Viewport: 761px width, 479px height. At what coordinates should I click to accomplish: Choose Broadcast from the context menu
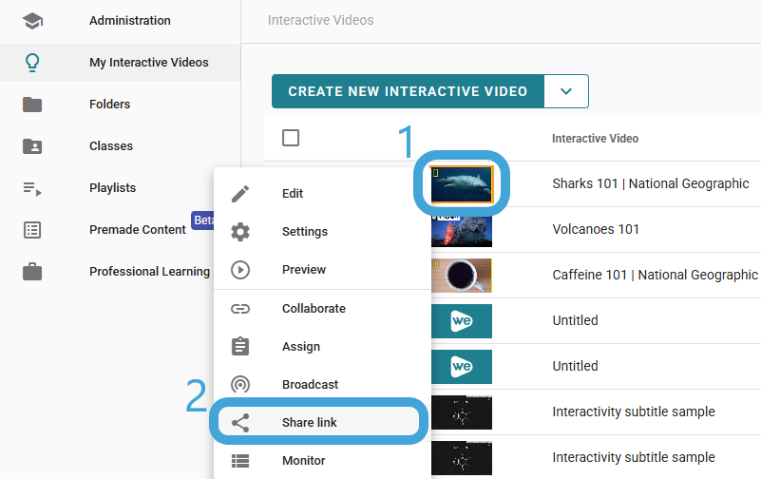pyautogui.click(x=322, y=384)
